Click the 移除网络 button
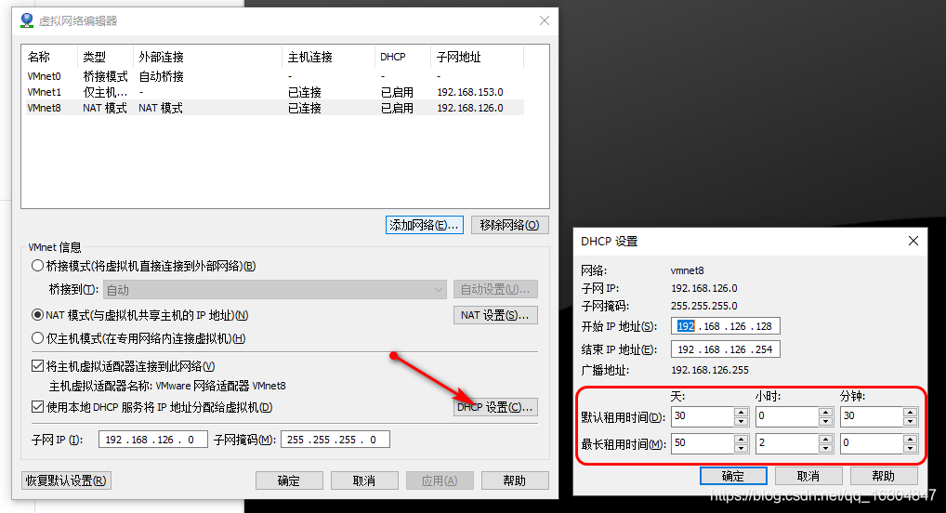The image size is (946, 513). (510, 225)
